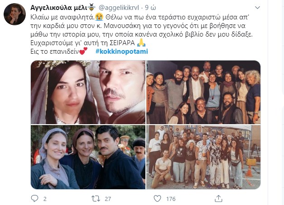This screenshot has height=205, width=284.
Task: Click the 176 likes count
Action: pyautogui.click(x=171, y=199)
